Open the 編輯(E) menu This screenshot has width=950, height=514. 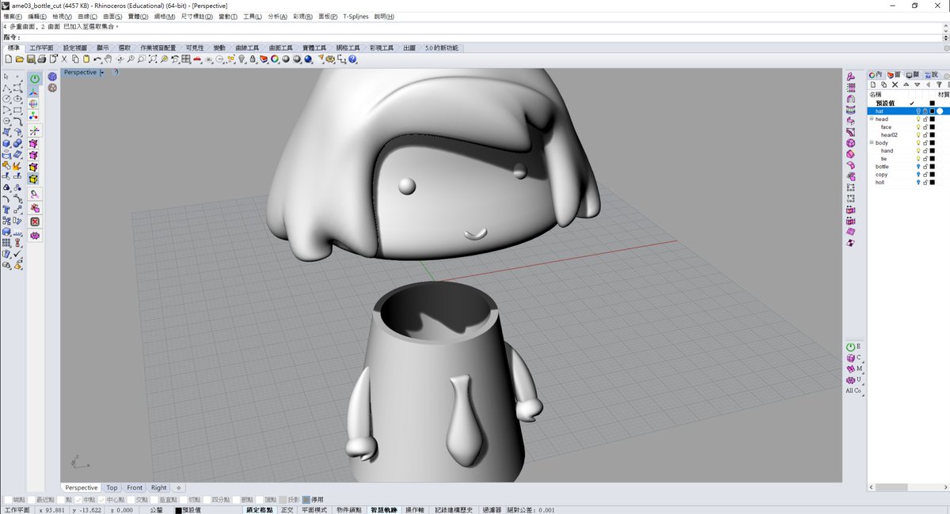click(x=37, y=17)
